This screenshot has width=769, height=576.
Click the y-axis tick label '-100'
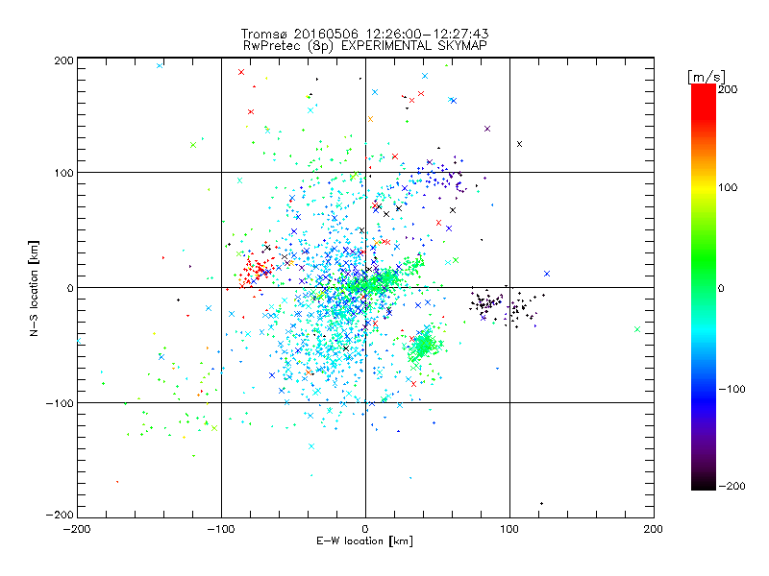60,403
